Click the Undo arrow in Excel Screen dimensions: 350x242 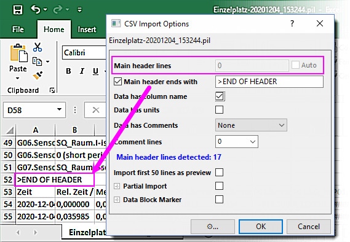click(x=36, y=9)
